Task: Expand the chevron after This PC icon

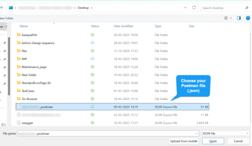Action: tap(15, 8)
